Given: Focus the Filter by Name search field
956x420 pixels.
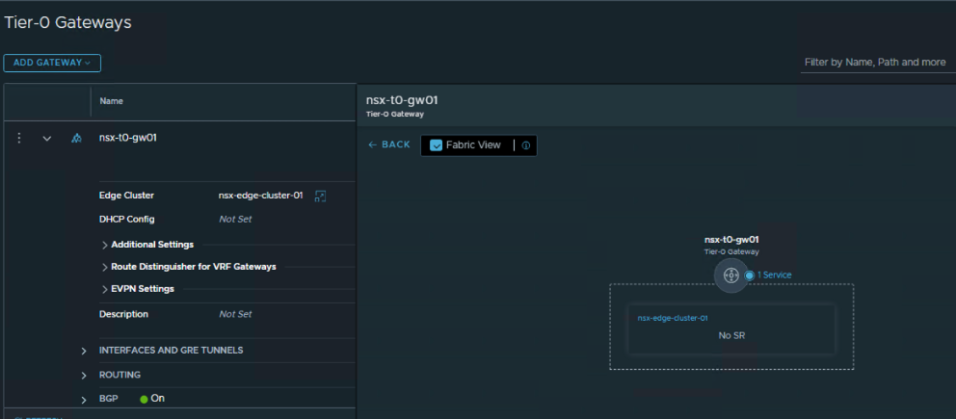Looking at the screenshot, I should pos(875,63).
